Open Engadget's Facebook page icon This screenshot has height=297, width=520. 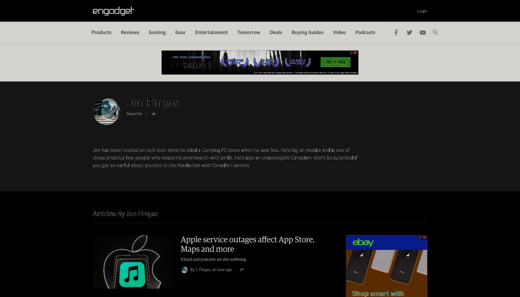tap(396, 32)
